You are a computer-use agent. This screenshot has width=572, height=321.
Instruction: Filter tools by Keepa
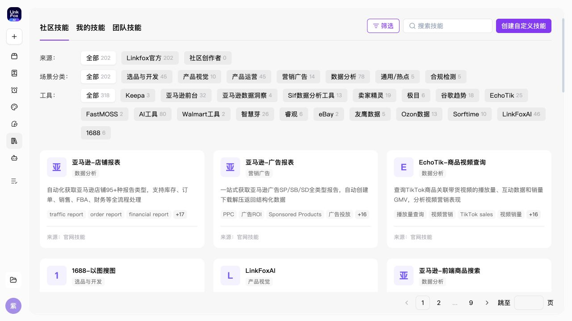tap(138, 95)
